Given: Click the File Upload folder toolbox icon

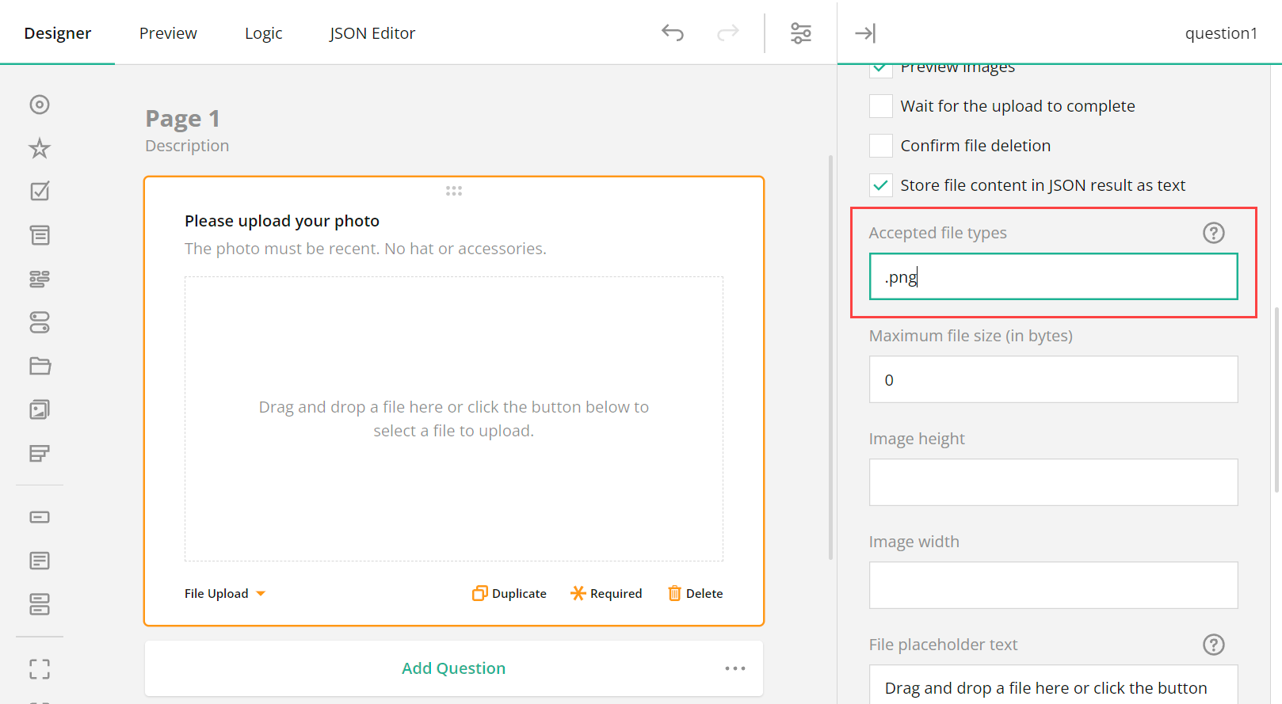Looking at the screenshot, I should coord(40,366).
